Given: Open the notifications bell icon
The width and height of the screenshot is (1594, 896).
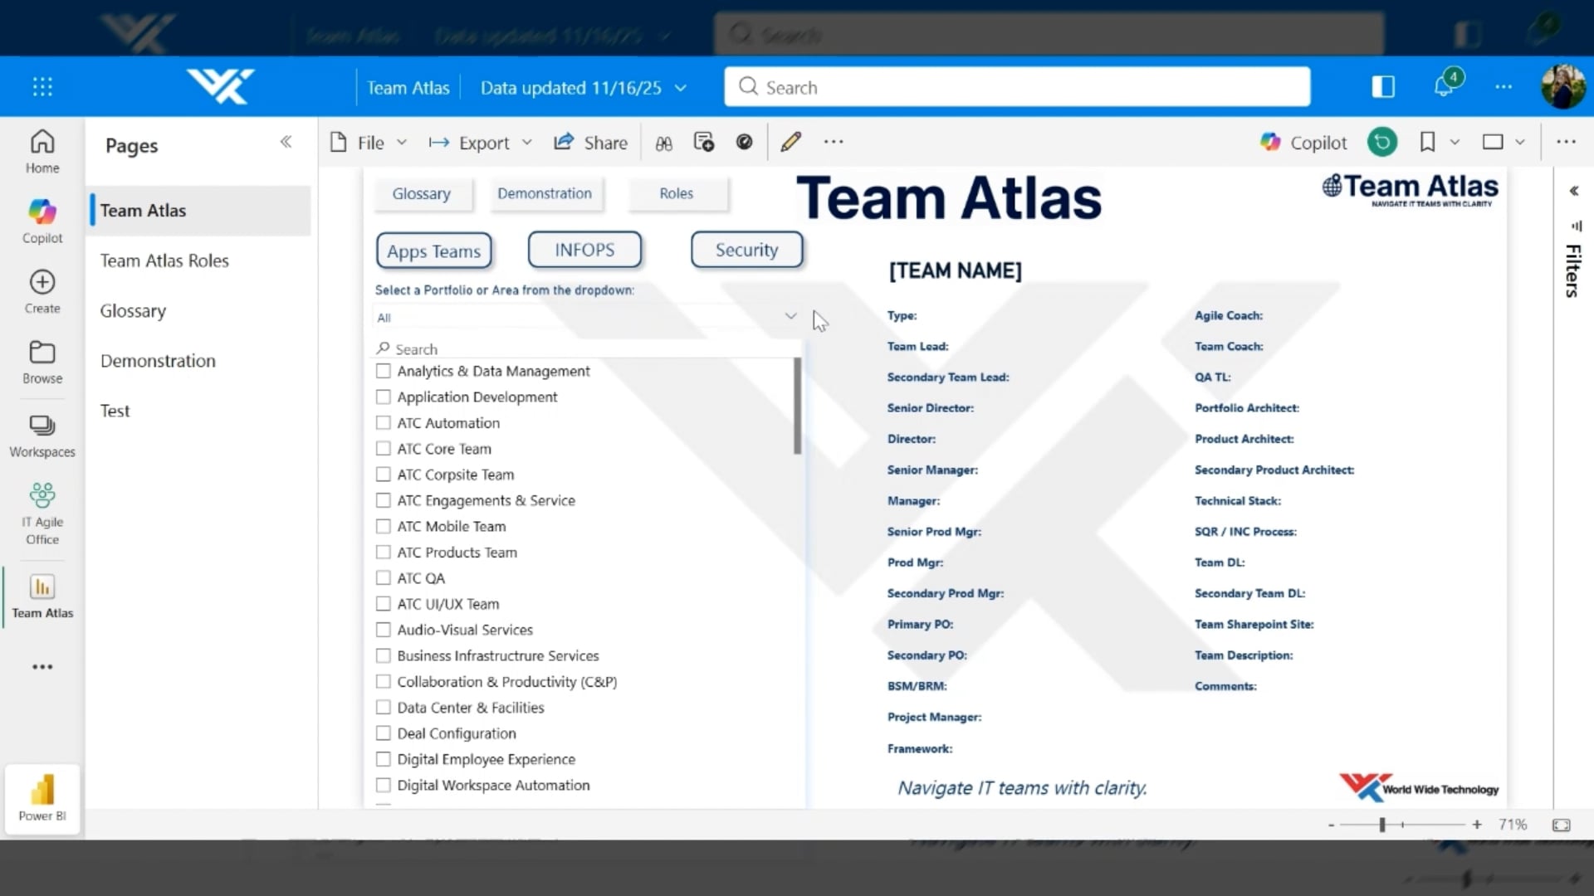Looking at the screenshot, I should [1445, 86].
